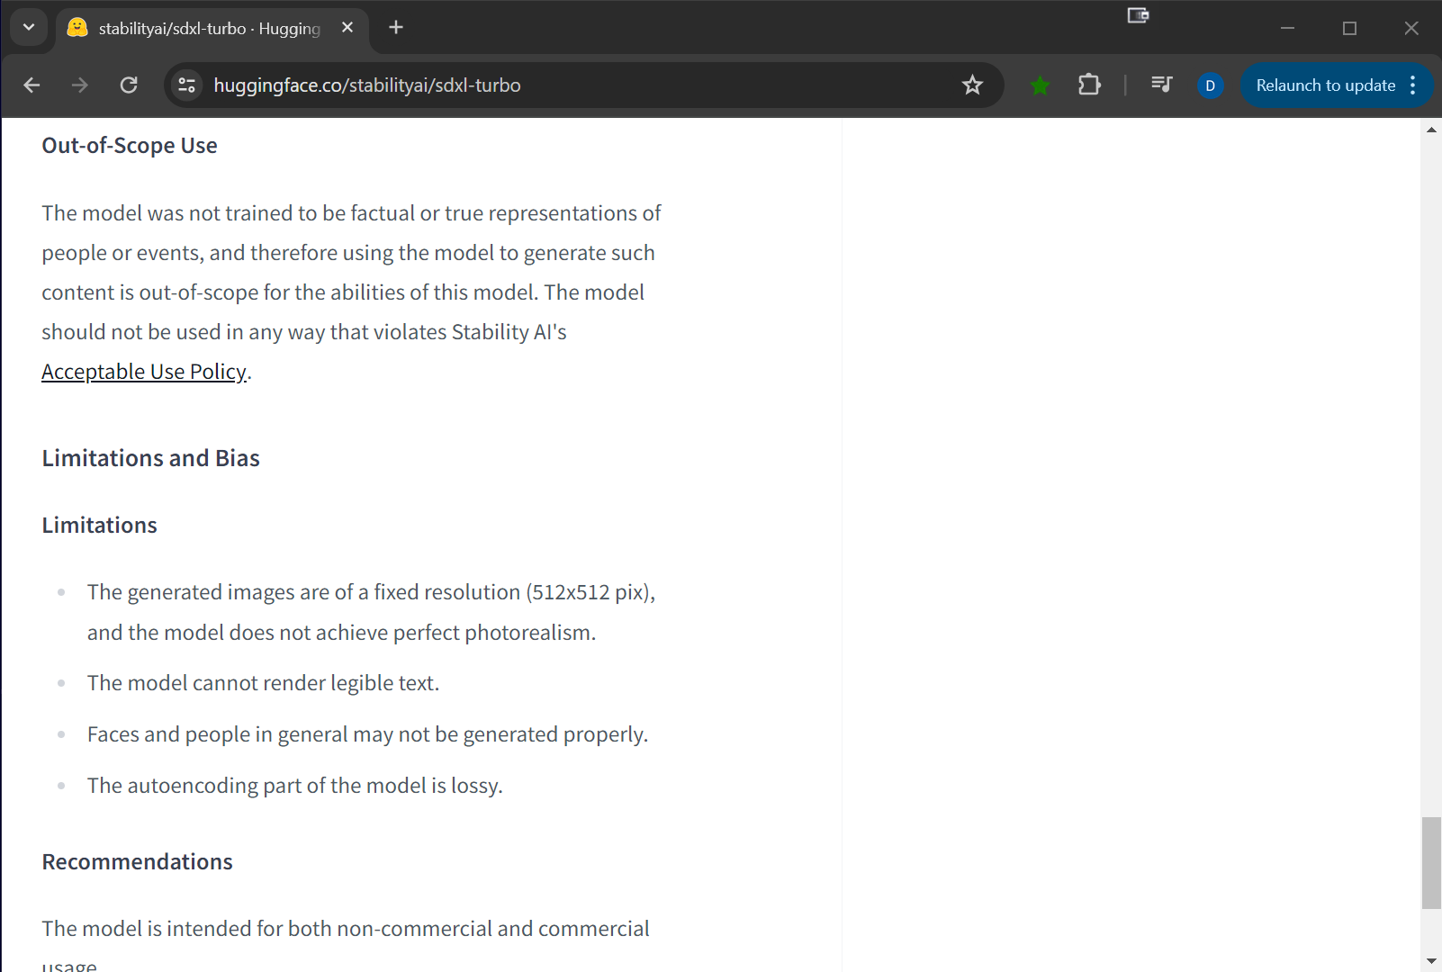Bookmark this page with the star icon
The image size is (1442, 972).
coord(972,85)
